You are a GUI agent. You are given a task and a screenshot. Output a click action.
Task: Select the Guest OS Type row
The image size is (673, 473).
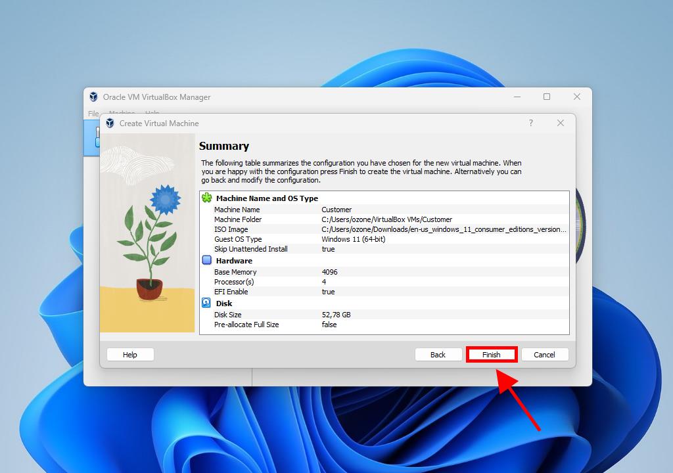coord(384,239)
